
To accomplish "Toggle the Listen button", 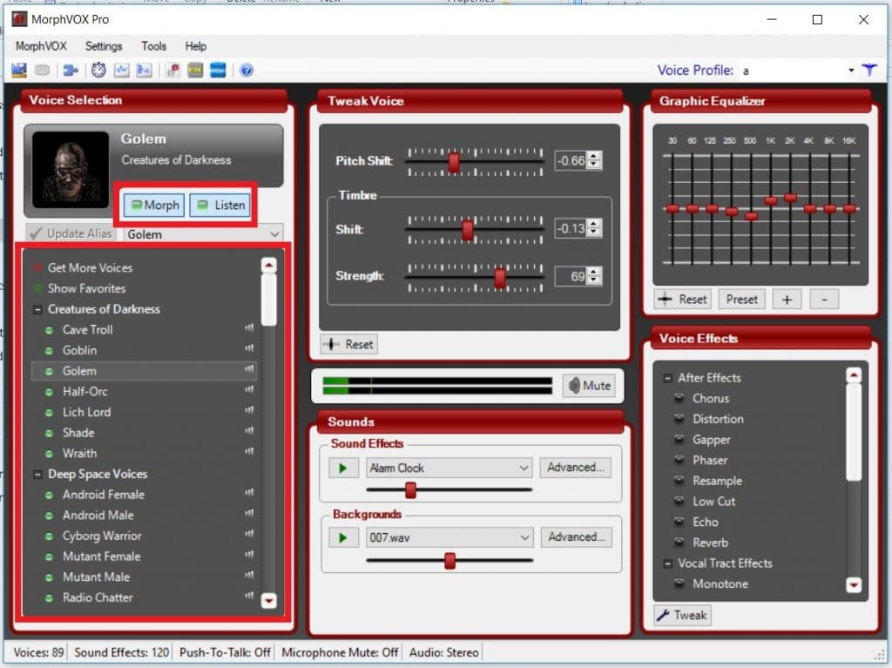I will pos(220,205).
